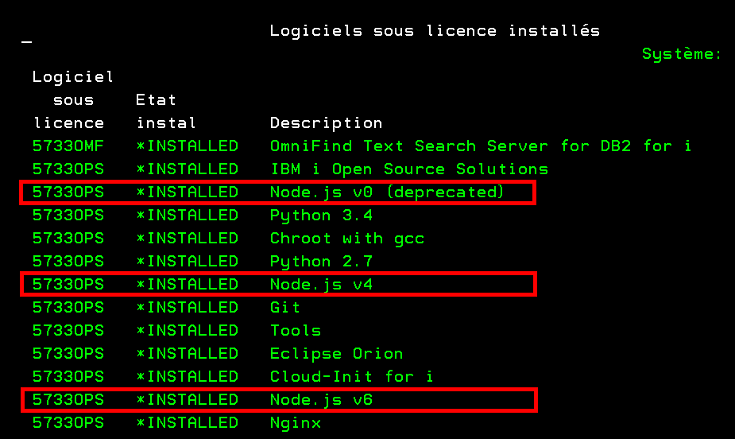Click the Node.js v0 (deprecated) entry
This screenshot has width=735, height=439.
387,192
